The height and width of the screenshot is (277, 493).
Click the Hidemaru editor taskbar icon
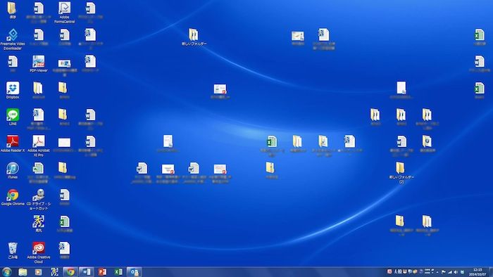point(54,272)
